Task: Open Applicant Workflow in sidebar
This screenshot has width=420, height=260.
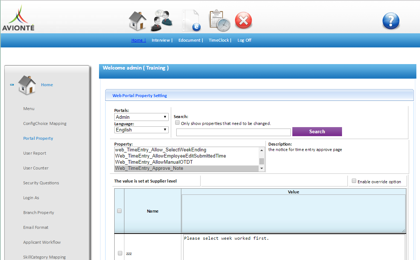Action: click(x=42, y=242)
